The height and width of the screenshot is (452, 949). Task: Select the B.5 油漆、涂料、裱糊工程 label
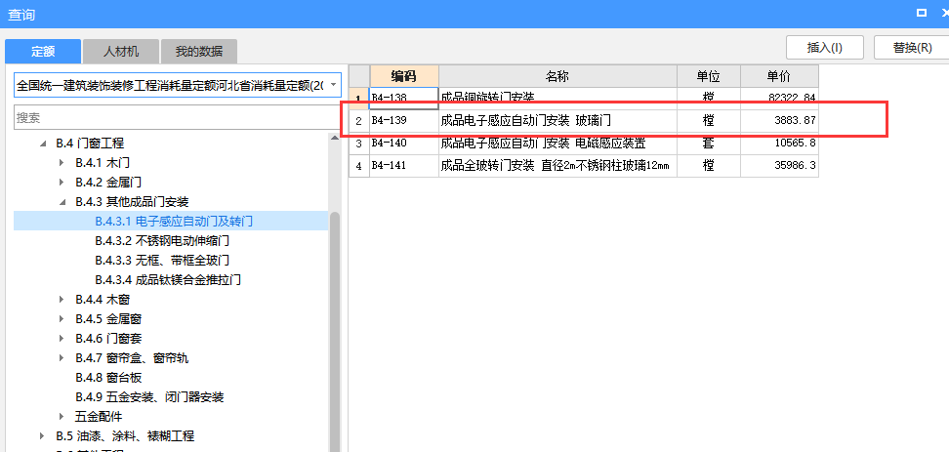pyautogui.click(x=125, y=436)
